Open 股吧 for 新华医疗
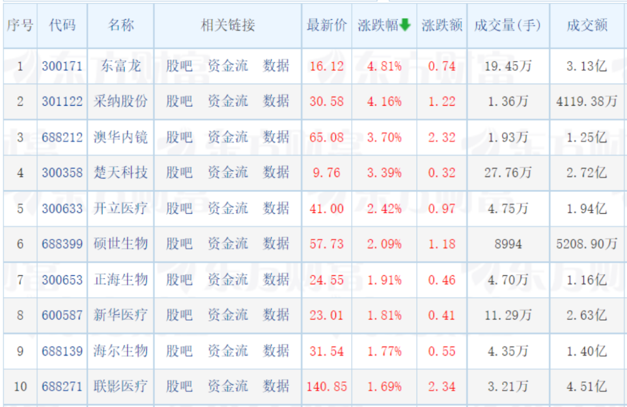 pyautogui.click(x=179, y=315)
